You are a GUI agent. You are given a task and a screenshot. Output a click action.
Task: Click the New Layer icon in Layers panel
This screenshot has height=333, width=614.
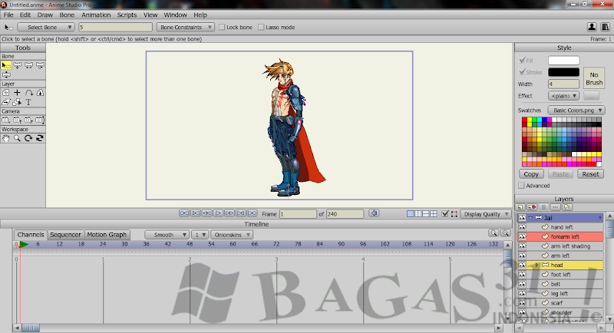tap(520, 207)
